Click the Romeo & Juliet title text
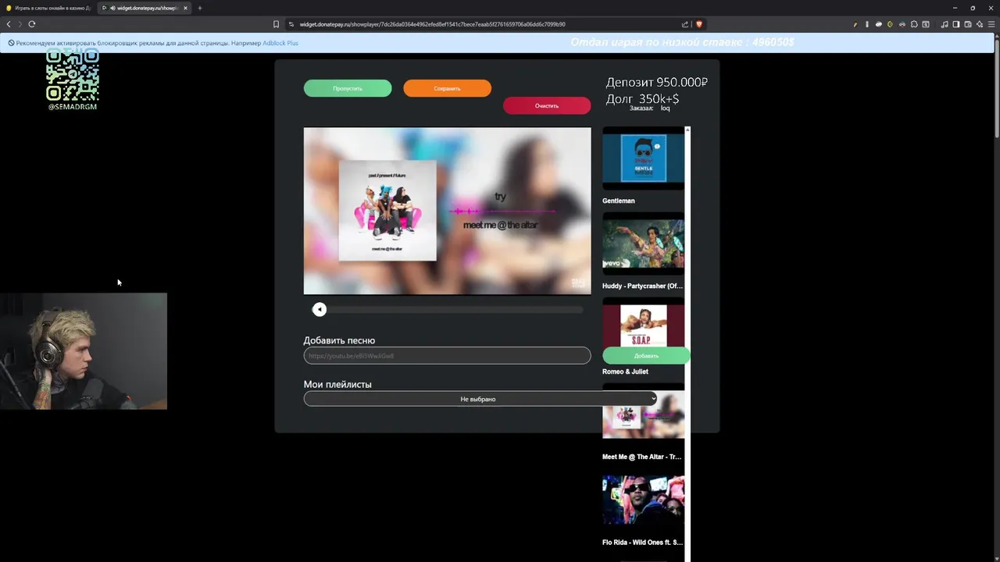 (x=625, y=372)
